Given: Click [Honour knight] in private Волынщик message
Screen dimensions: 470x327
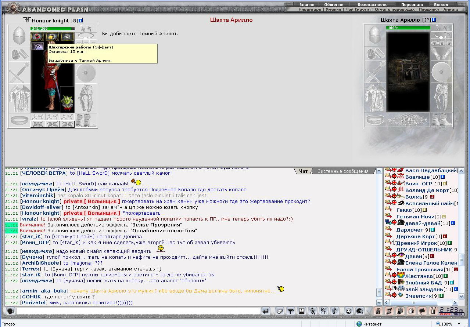Looking at the screenshot, I should click(x=41, y=201).
